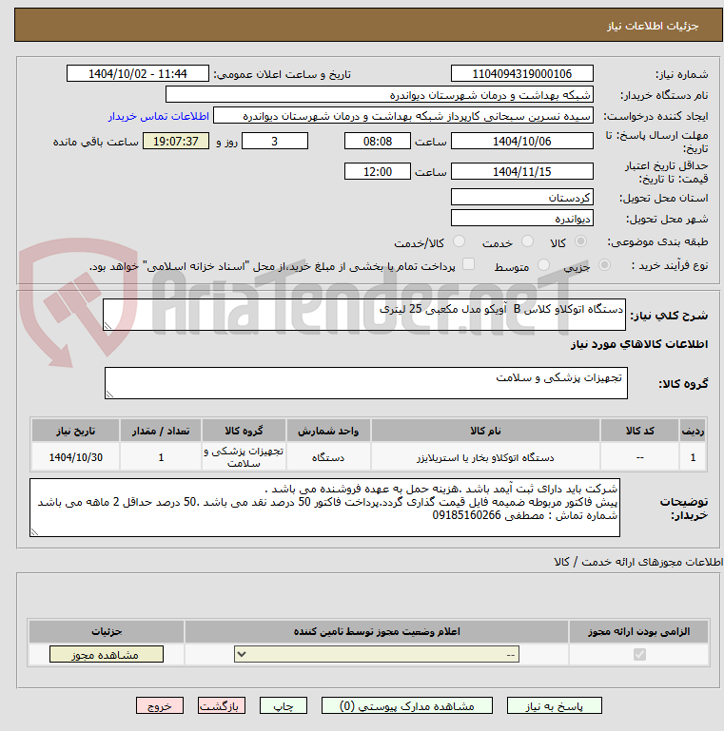Screen dimensions: 724x731
Task: Click the بازگشت back button
Action: click(221, 706)
